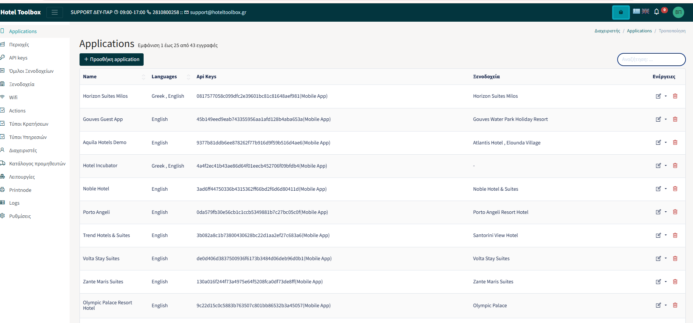Open Λειτουργίες in the sidebar
Image resolution: width=693 pixels, height=323 pixels.
click(22, 177)
